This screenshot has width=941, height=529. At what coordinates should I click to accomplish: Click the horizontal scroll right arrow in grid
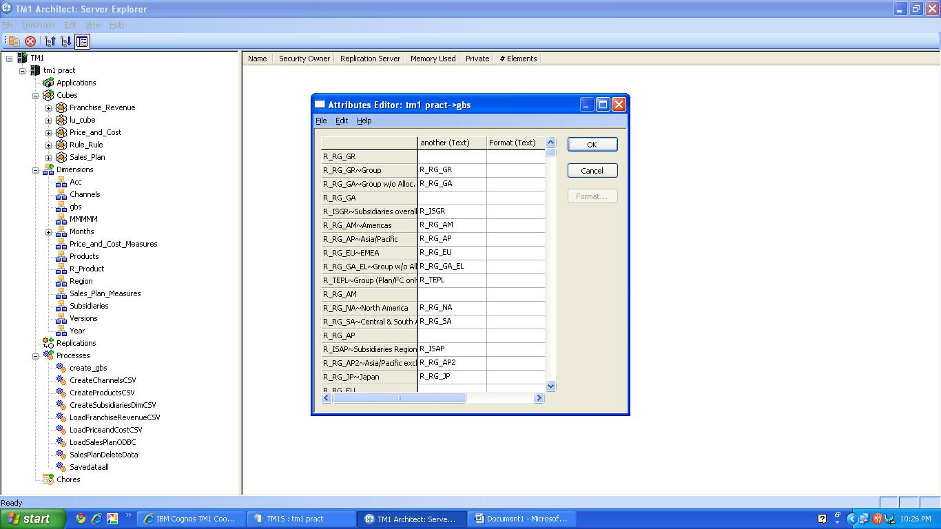point(539,397)
